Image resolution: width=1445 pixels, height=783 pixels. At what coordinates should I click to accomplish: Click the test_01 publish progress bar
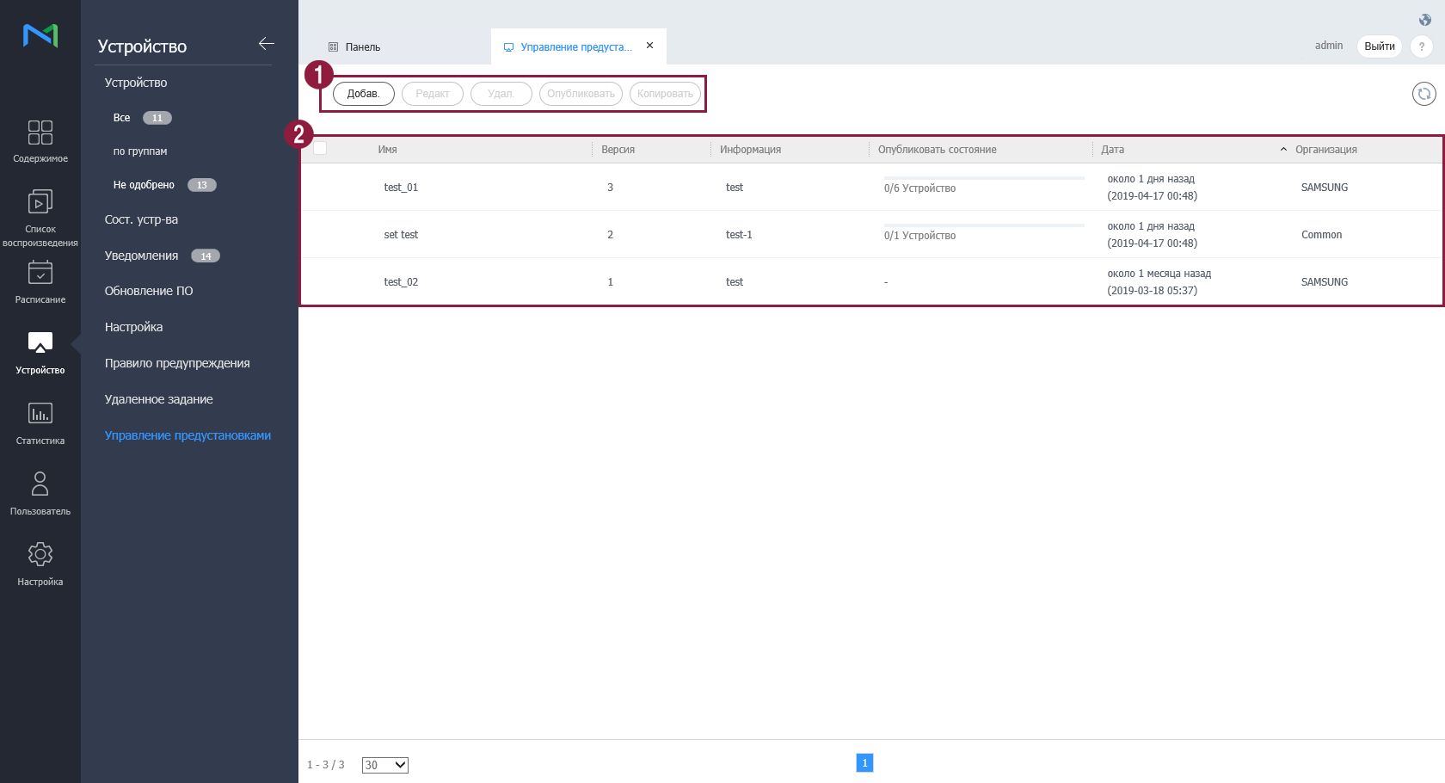coord(983,178)
